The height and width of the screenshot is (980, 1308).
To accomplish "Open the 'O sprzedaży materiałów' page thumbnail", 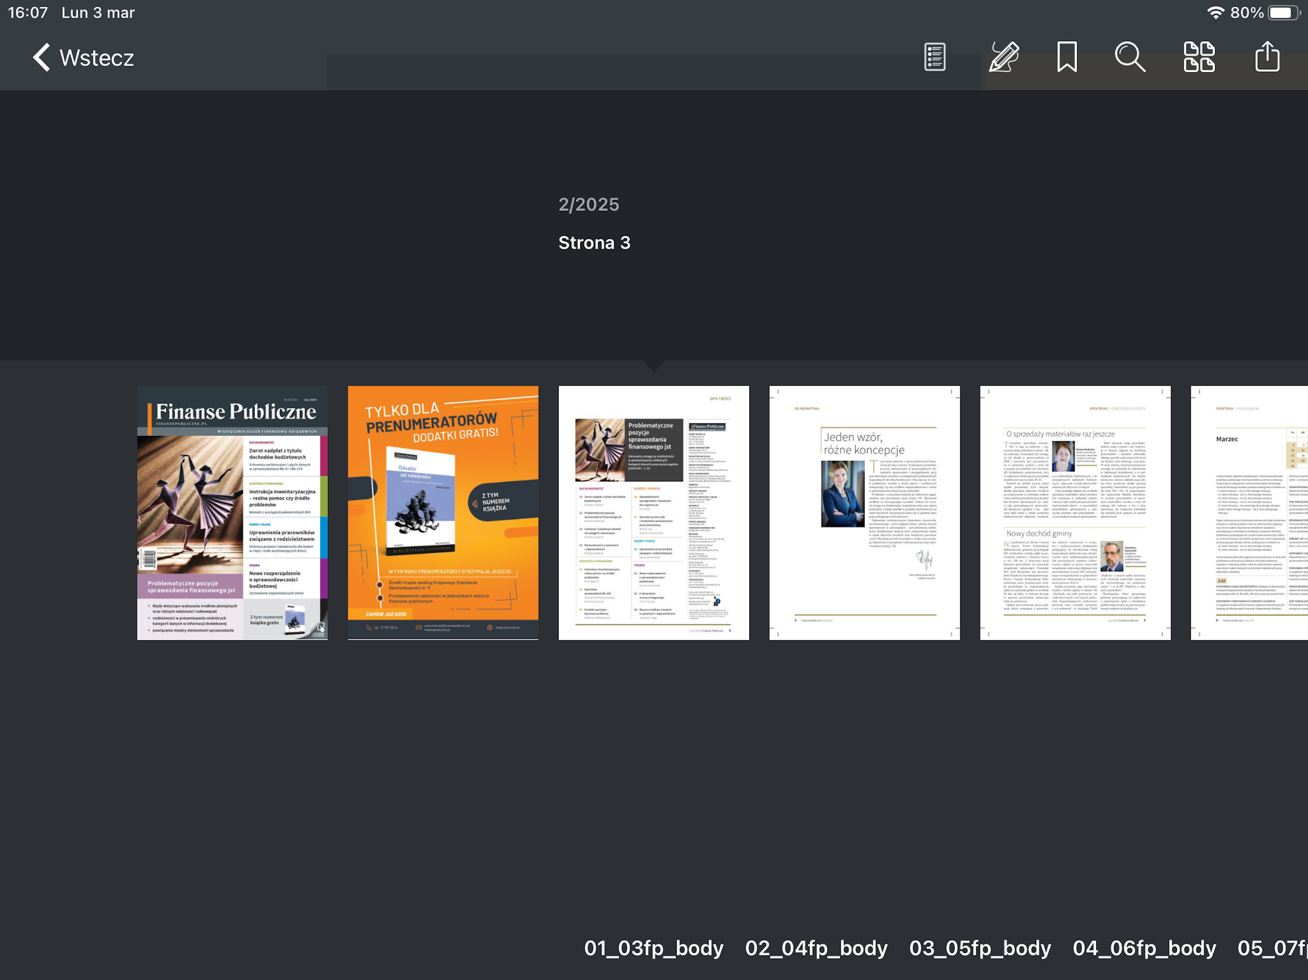I will [1075, 512].
